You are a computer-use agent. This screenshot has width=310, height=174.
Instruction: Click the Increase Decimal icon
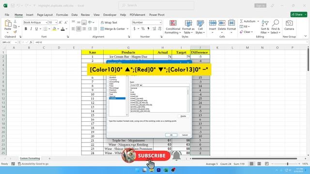pyautogui.click(x=154, y=29)
